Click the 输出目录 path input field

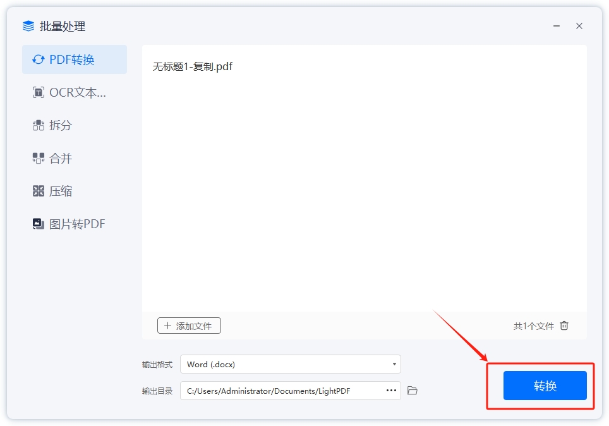click(281, 391)
